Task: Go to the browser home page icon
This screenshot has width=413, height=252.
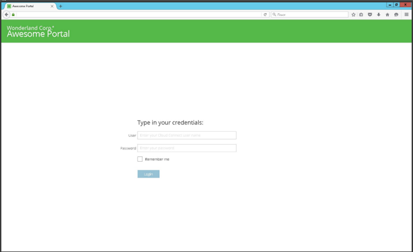Action: pyautogui.click(x=387, y=15)
